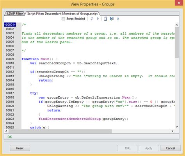Enable the Script Enabled checkbox
This screenshot has height=156, width=185.
pyautogui.click(x=63, y=19)
